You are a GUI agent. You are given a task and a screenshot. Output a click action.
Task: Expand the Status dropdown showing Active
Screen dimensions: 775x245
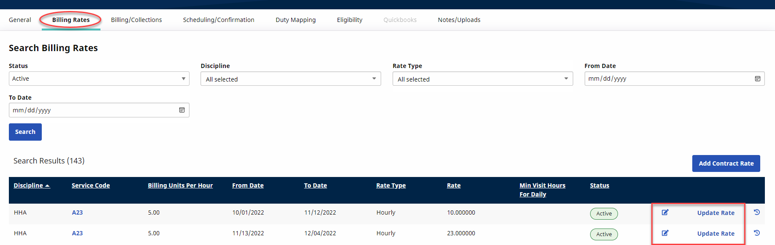point(99,79)
